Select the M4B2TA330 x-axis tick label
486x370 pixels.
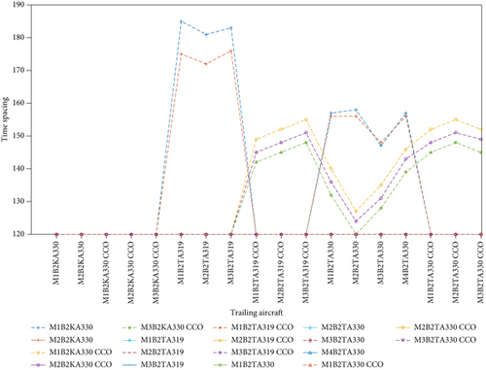[x=405, y=262]
